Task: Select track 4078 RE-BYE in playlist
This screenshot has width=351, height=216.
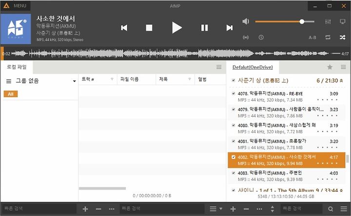Action: pos(286,97)
